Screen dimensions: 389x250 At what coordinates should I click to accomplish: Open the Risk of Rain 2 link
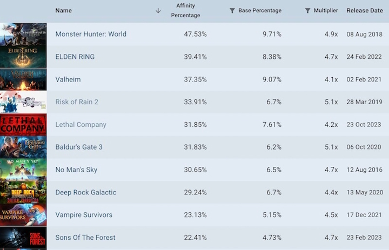click(77, 102)
